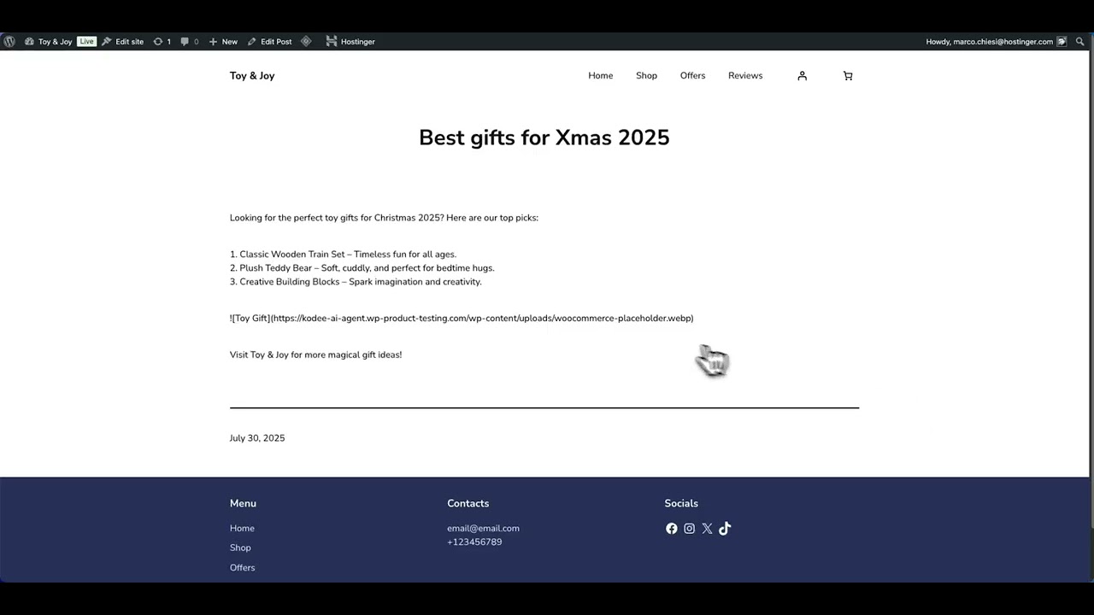Screen dimensions: 1094x615
Task: Click the Toy Gift placeholder image URL text
Action: coord(462,319)
